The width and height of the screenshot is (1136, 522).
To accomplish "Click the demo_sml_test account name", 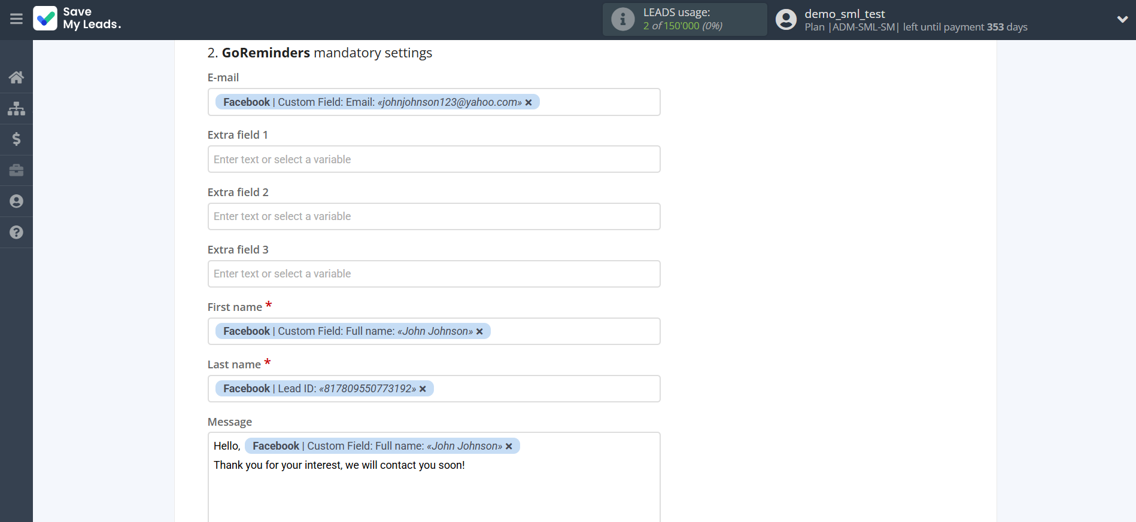I will pyautogui.click(x=844, y=14).
